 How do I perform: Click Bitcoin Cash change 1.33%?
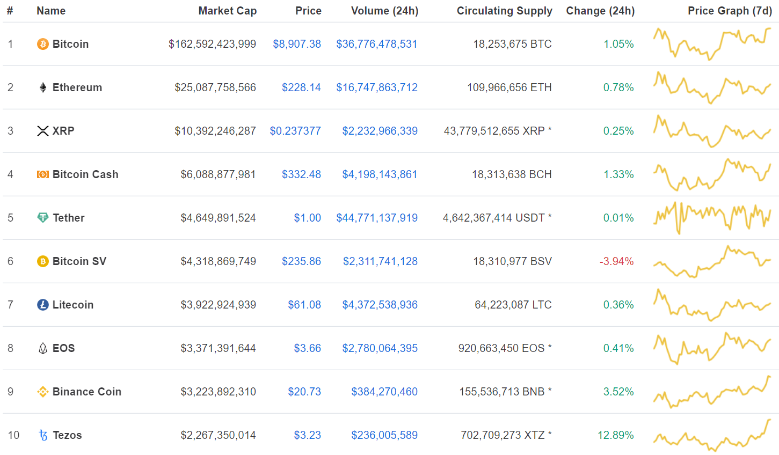(x=618, y=174)
